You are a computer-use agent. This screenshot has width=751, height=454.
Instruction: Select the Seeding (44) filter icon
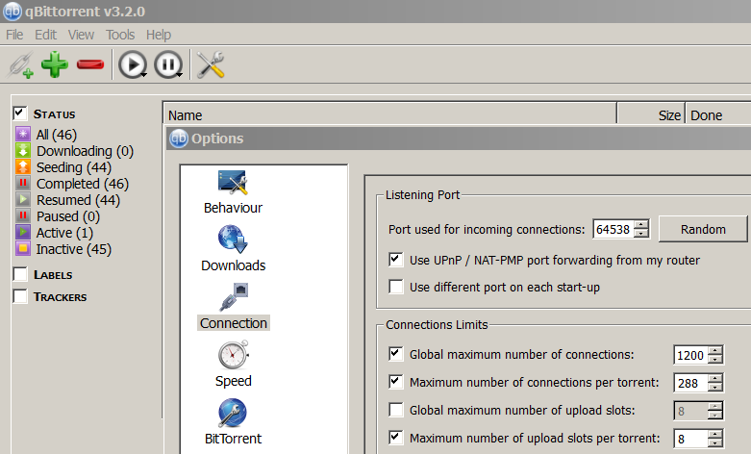[x=23, y=166]
